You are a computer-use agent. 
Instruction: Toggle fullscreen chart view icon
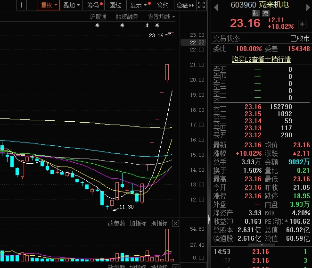[201, 5]
